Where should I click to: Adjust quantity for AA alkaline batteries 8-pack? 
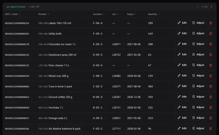pos(198,128)
